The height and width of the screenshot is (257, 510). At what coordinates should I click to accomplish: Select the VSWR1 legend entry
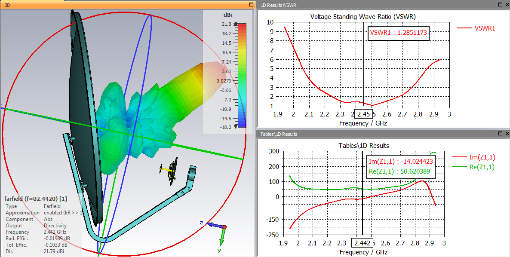coord(476,28)
